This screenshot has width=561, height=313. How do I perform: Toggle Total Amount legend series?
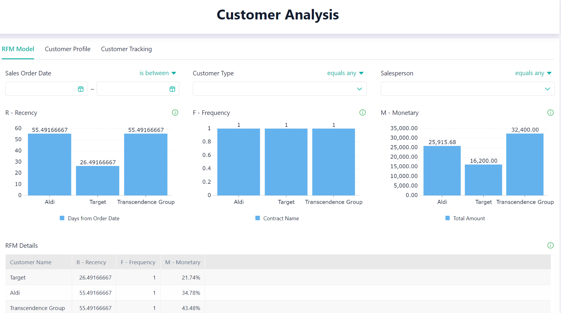click(465, 218)
